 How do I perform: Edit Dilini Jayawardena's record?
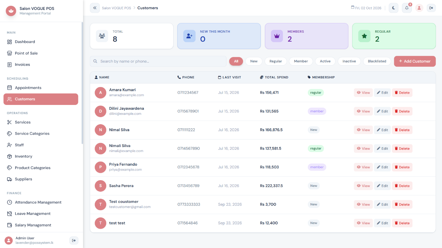(382, 111)
